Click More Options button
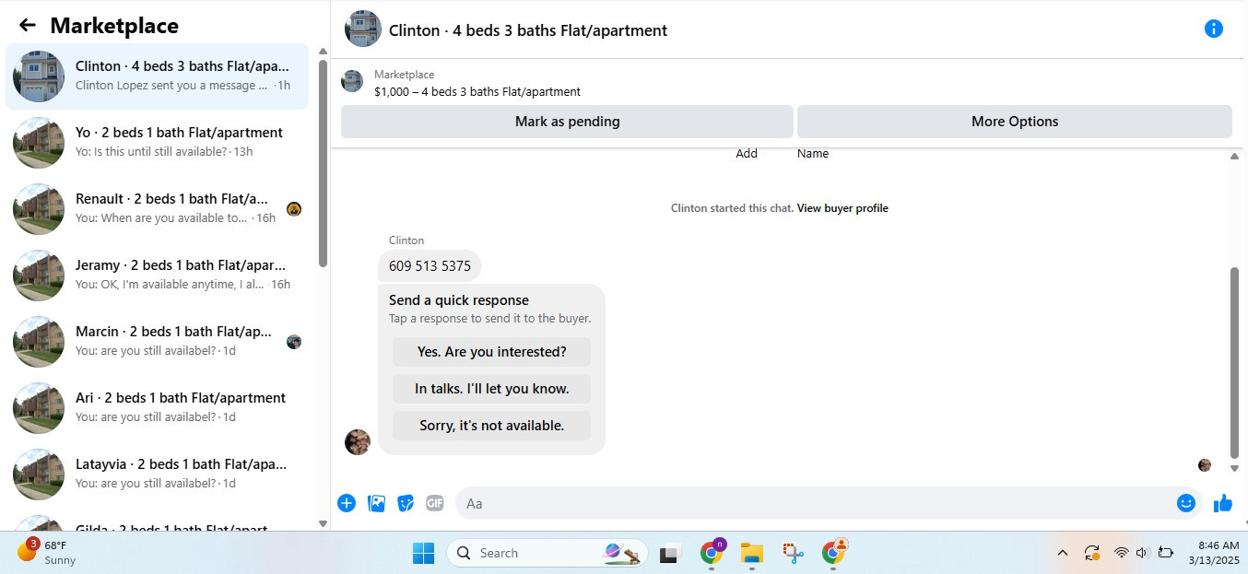This screenshot has width=1248, height=574. pyautogui.click(x=1015, y=122)
